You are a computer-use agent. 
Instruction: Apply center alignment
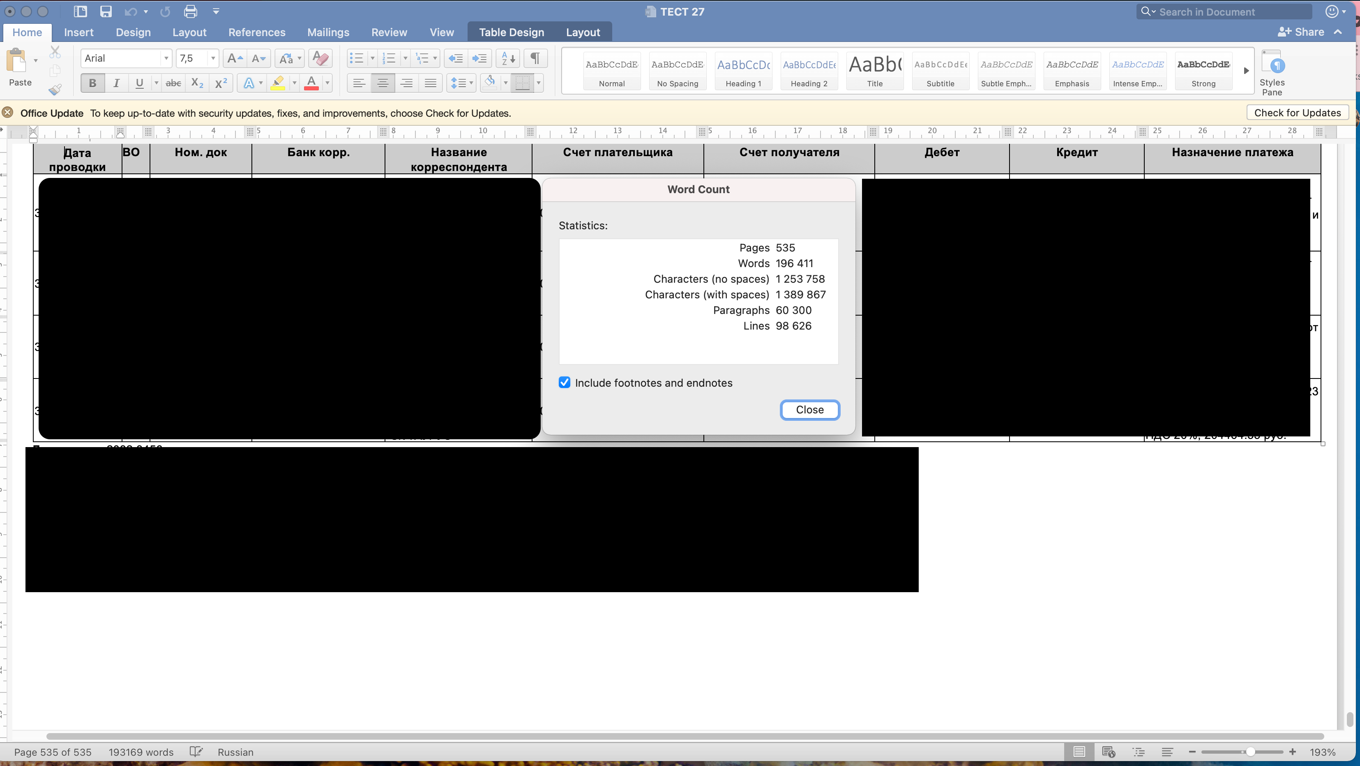click(x=382, y=82)
